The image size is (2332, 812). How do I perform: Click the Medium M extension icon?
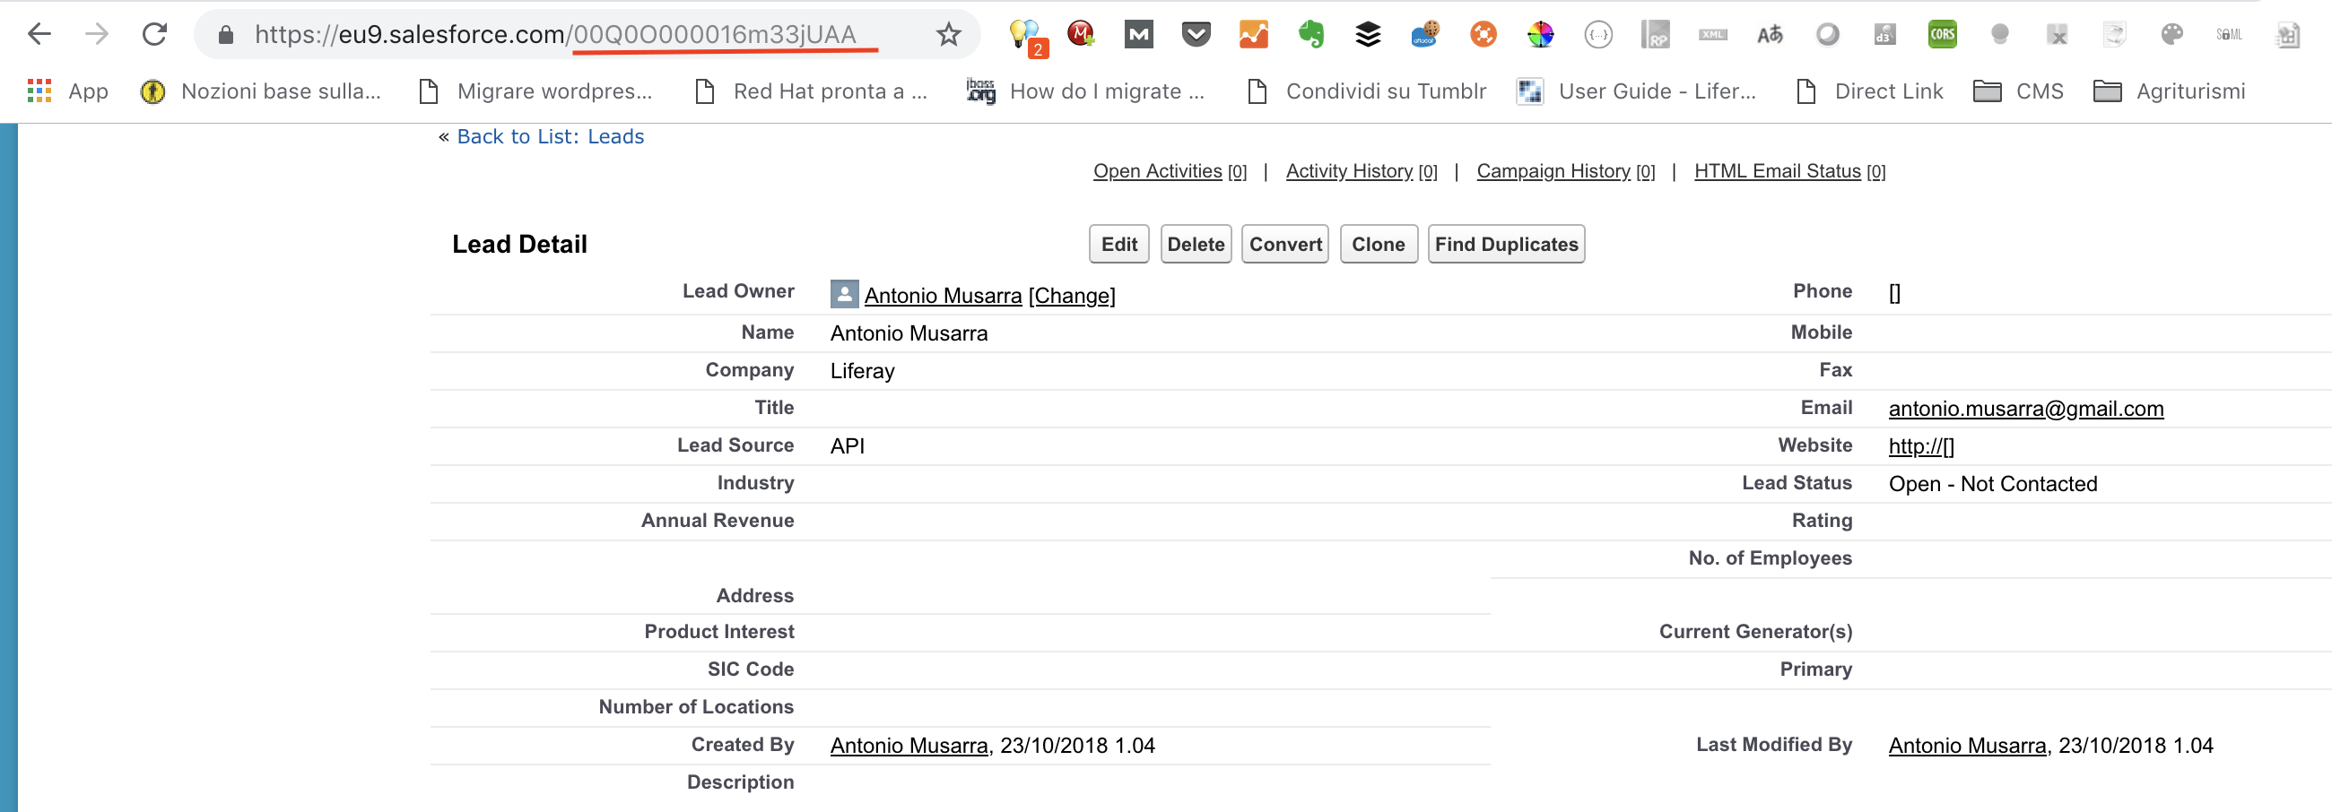[1138, 34]
